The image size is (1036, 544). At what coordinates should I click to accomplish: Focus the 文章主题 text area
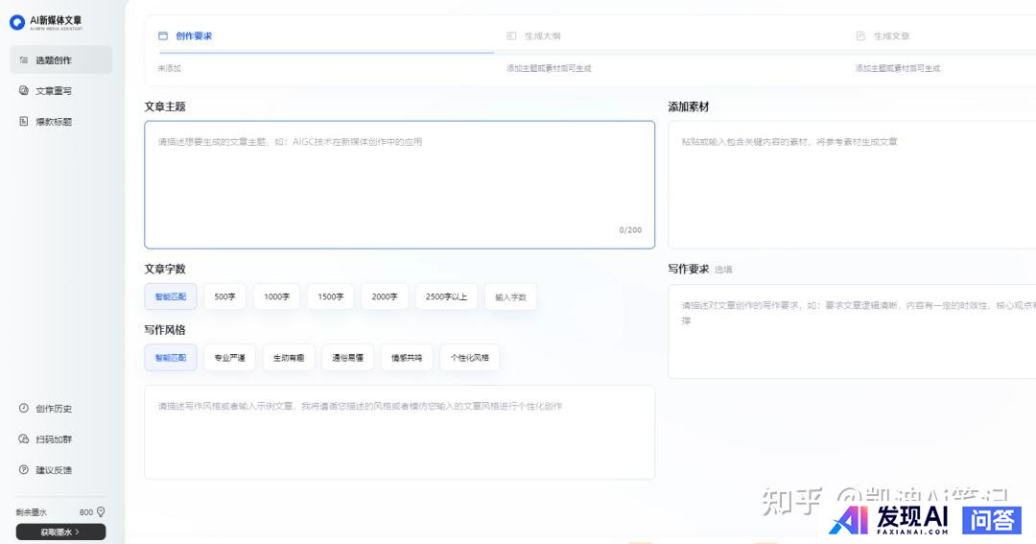click(x=399, y=184)
